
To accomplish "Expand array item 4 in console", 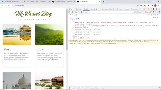I will 72,34.
